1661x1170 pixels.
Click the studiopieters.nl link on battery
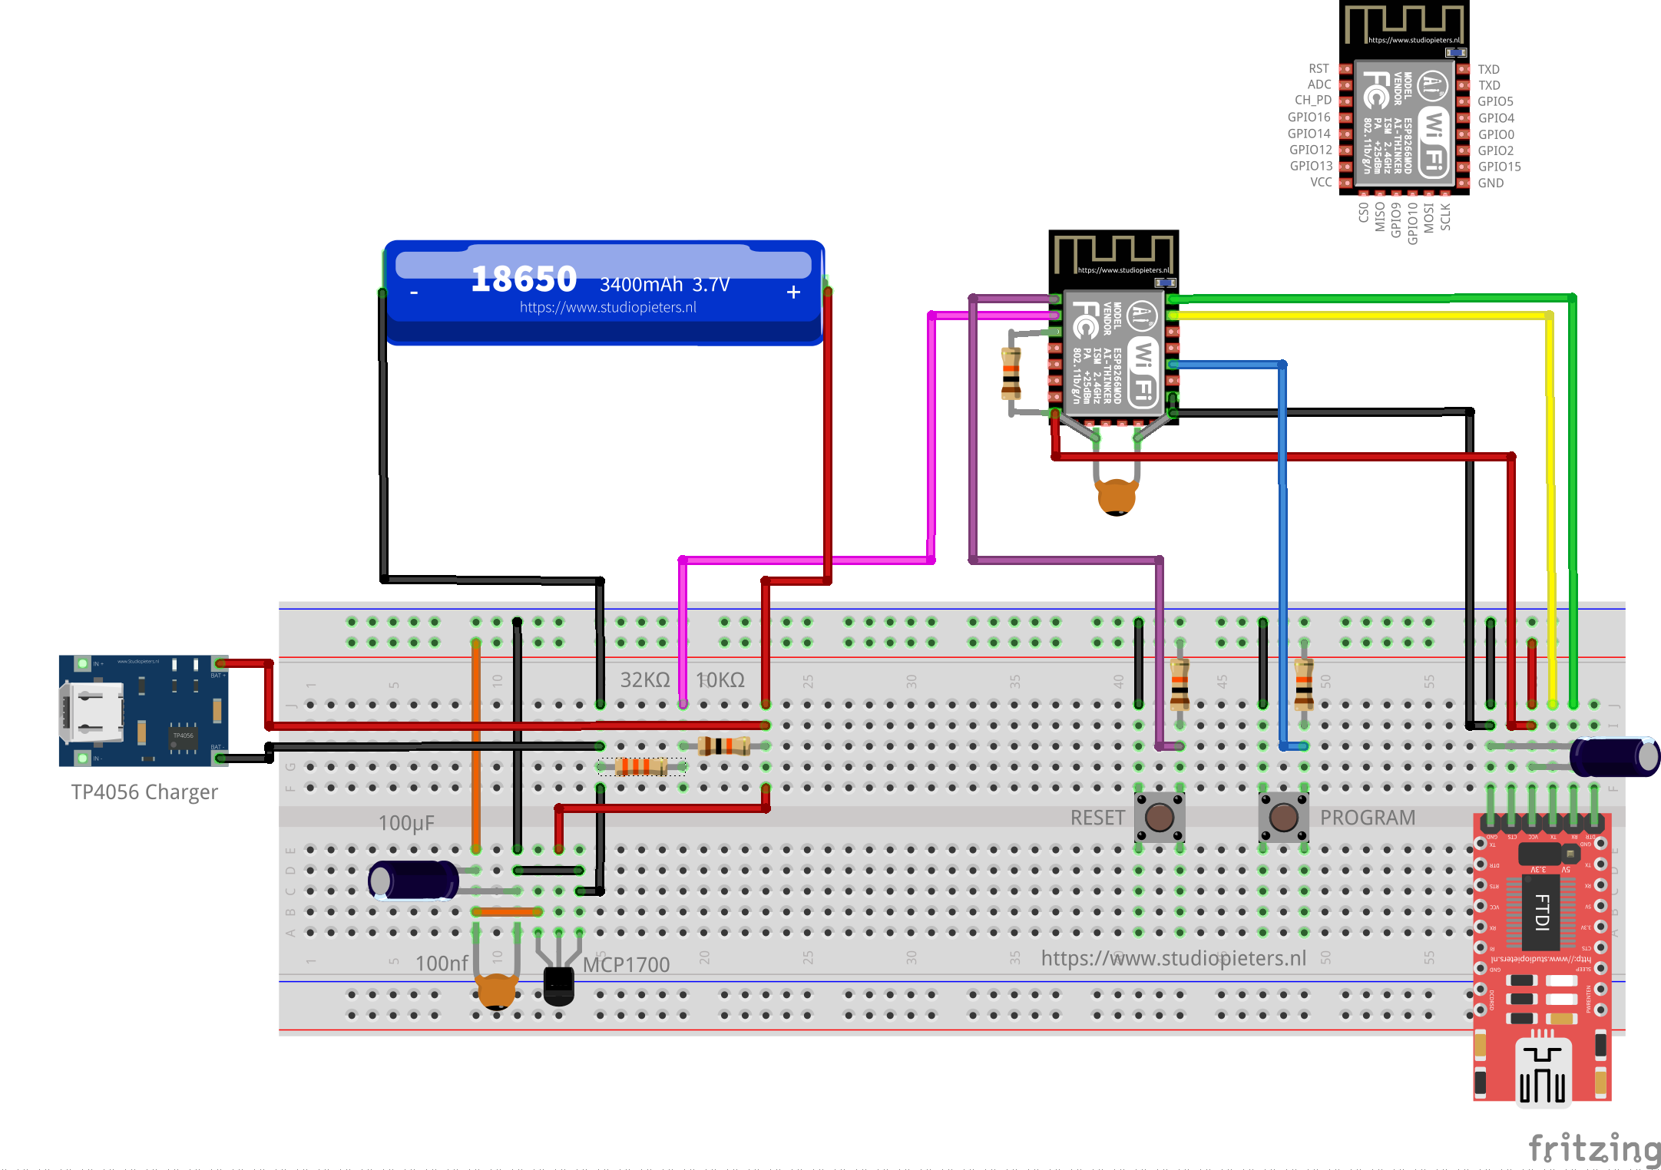click(607, 308)
